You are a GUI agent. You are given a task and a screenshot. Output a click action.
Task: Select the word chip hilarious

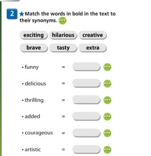[x=63, y=35]
